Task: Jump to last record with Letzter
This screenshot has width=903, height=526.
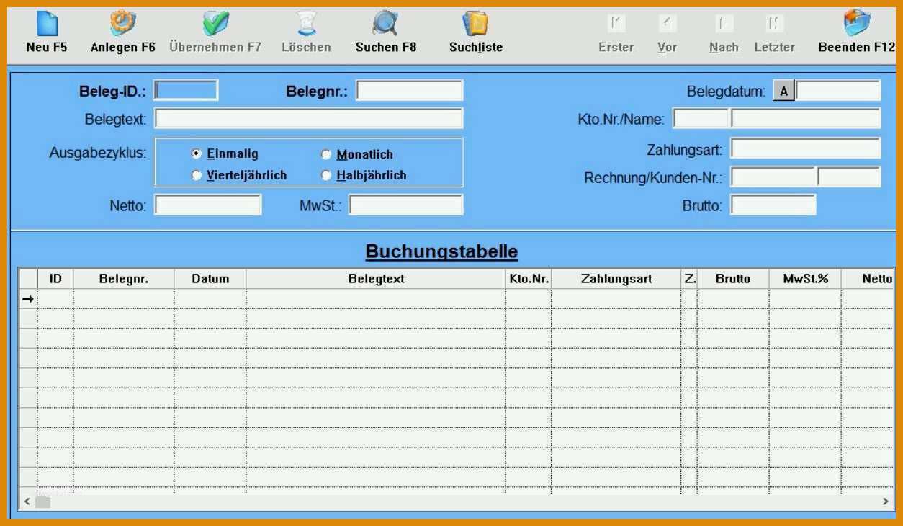Action: [774, 24]
